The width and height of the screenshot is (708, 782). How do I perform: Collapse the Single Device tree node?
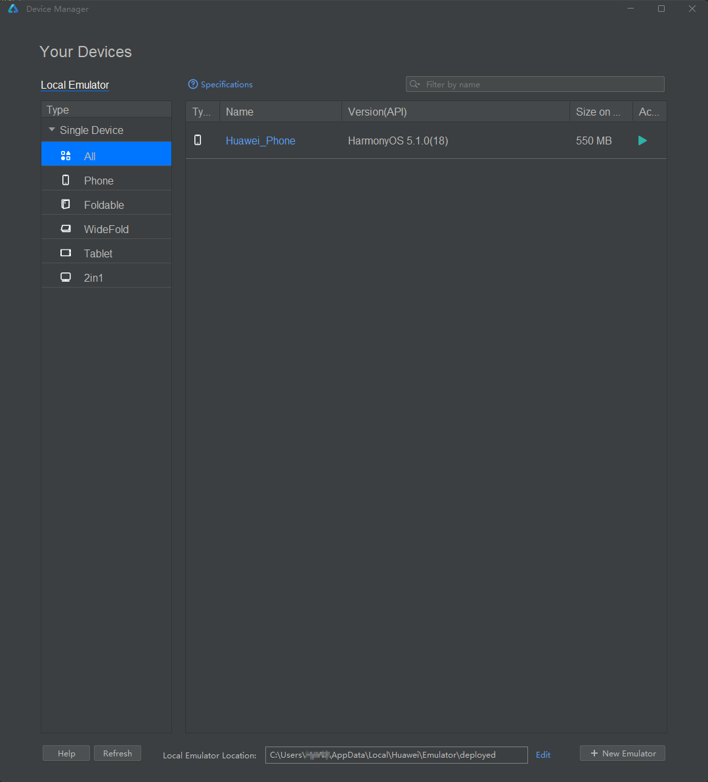pos(51,129)
